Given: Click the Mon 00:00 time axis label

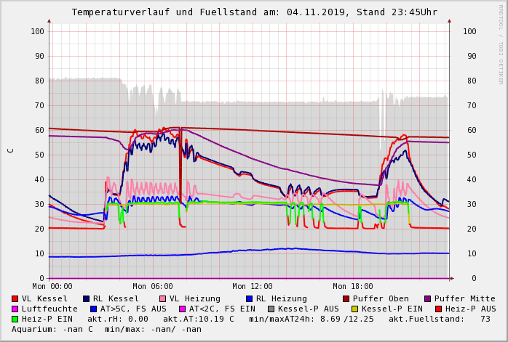Looking at the screenshot, I should pos(52,286).
